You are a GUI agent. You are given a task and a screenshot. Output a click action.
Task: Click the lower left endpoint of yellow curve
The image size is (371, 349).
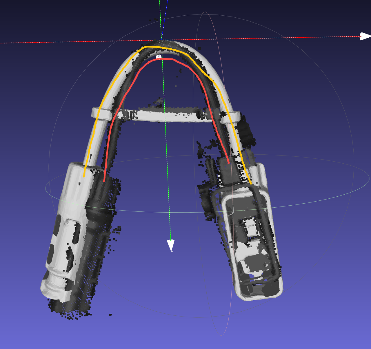tap(84, 176)
